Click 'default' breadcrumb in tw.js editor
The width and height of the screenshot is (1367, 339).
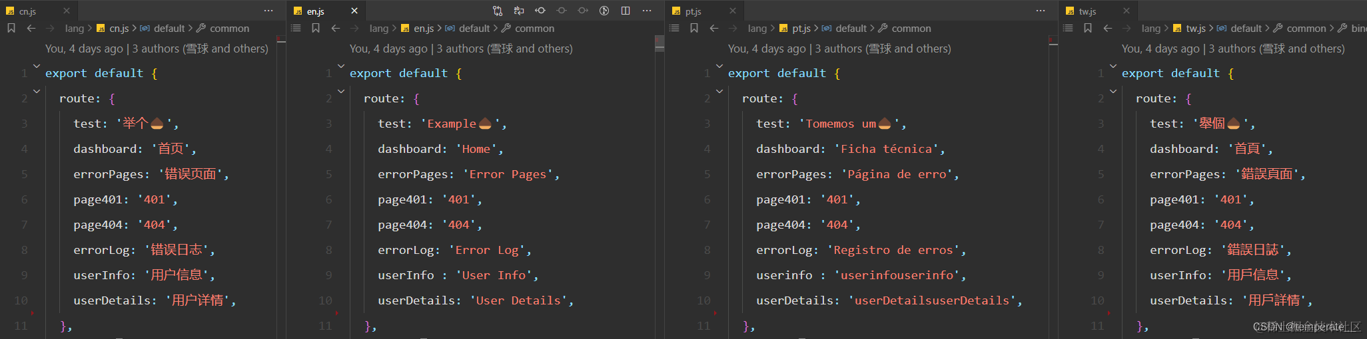(1246, 29)
